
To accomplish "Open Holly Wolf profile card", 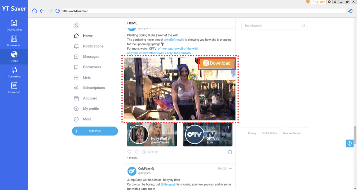I will pyautogui.click(x=152, y=135).
